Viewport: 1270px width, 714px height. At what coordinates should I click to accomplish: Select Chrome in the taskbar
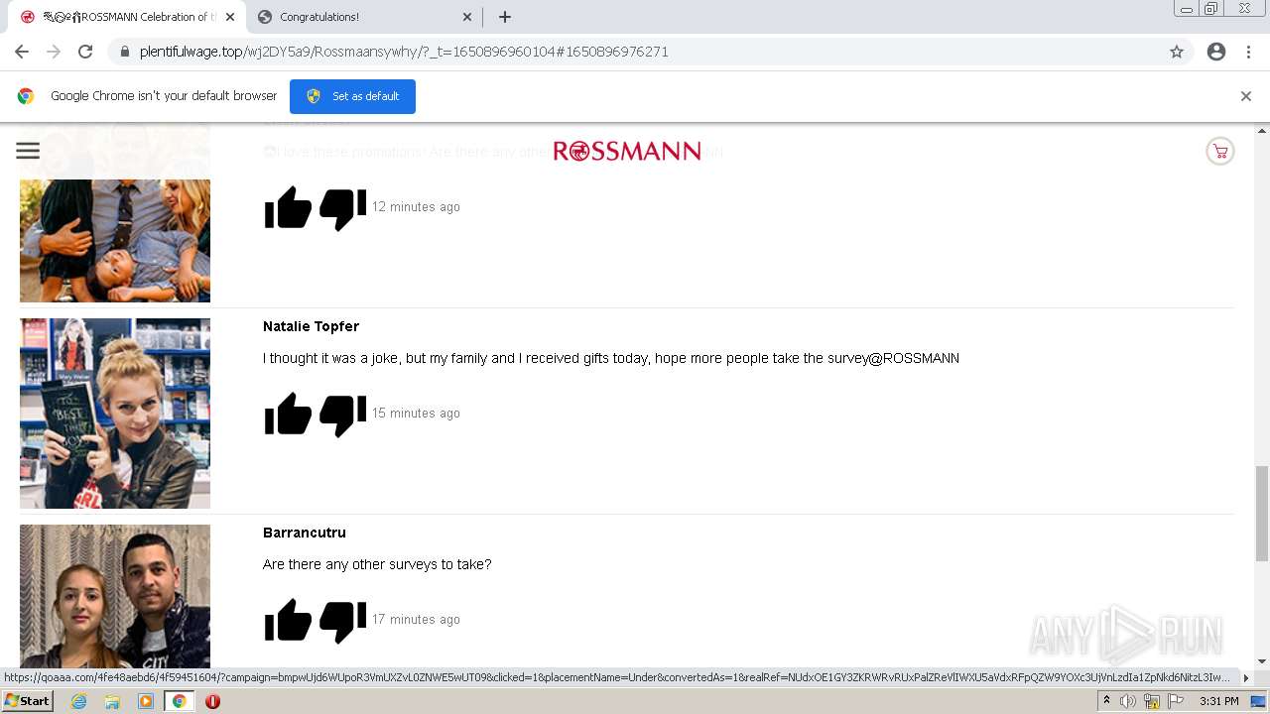pos(180,701)
